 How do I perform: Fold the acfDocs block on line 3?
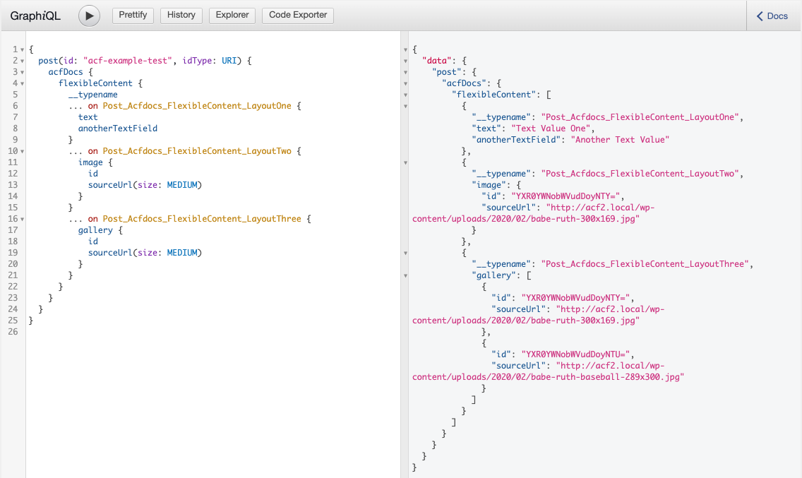point(22,72)
